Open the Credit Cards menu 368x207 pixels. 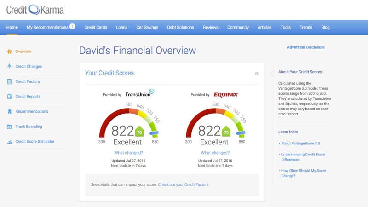[x=96, y=27]
